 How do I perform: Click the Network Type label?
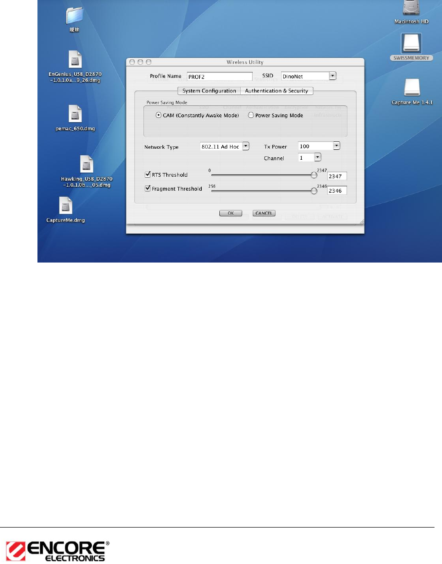click(161, 147)
